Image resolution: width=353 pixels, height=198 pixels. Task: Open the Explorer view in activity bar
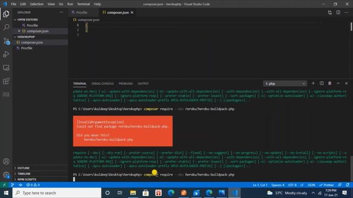(6, 14)
